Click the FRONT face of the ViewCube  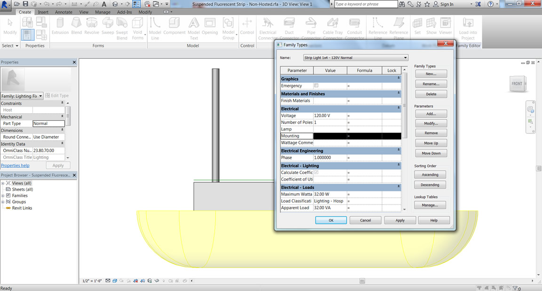click(517, 84)
